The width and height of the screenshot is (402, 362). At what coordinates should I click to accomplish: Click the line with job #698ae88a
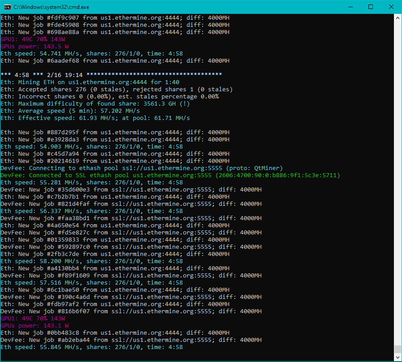tap(115, 32)
